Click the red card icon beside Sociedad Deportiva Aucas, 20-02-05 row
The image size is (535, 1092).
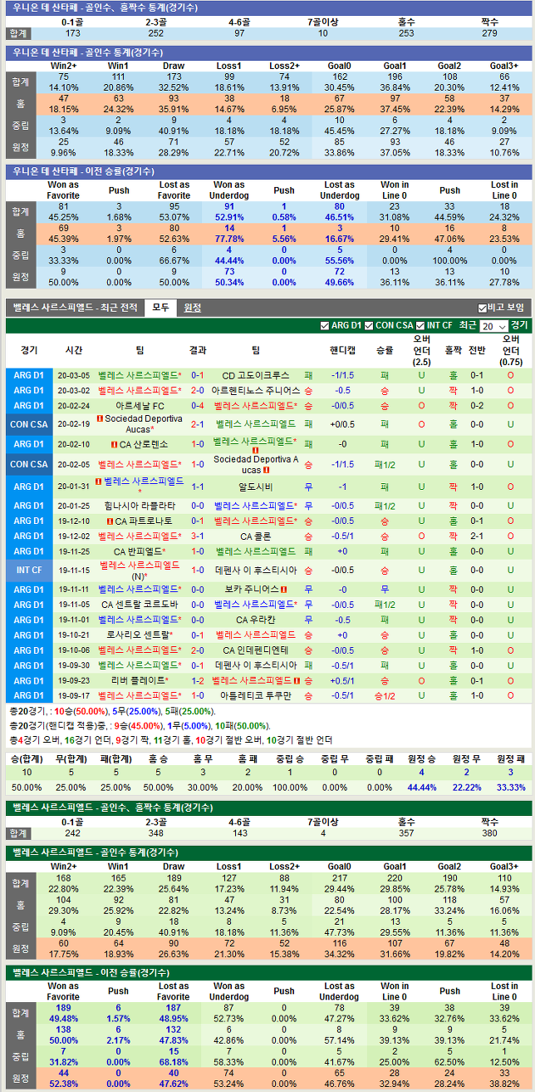267,470
